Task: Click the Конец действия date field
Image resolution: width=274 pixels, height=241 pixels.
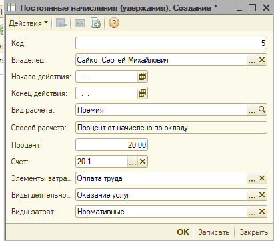Action: pos(107,93)
